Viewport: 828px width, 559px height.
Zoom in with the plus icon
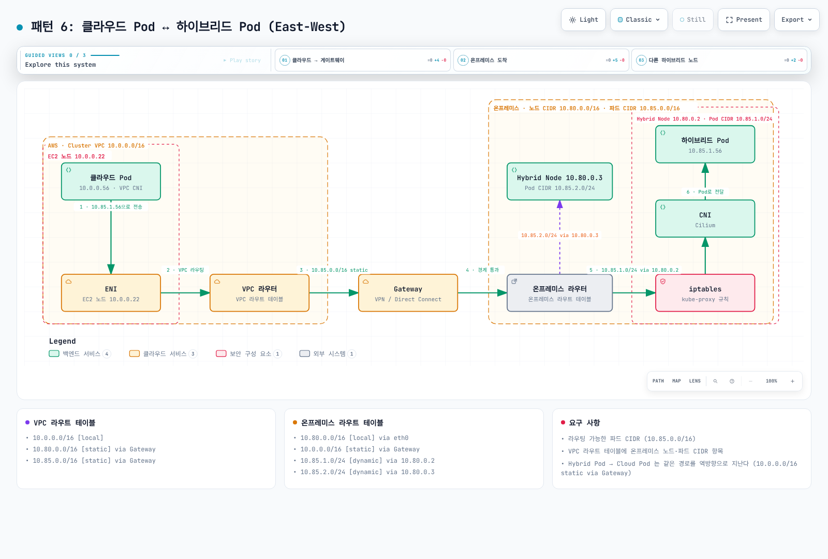coord(792,381)
